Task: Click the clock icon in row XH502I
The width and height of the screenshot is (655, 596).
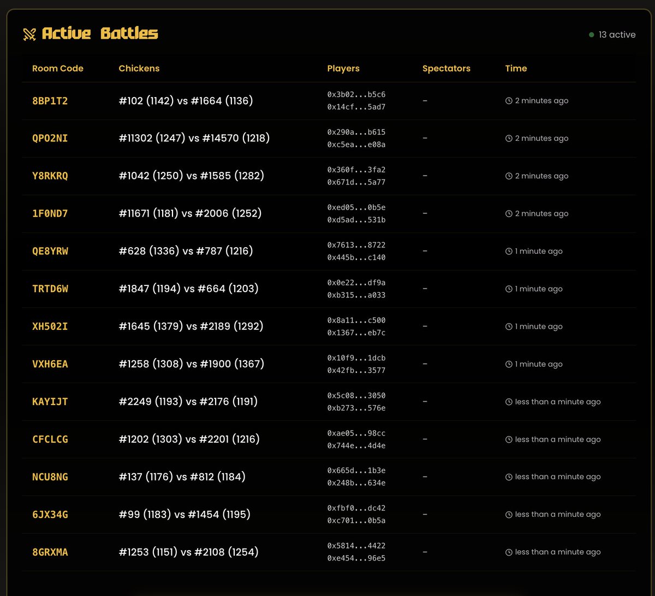Action: [x=509, y=327]
